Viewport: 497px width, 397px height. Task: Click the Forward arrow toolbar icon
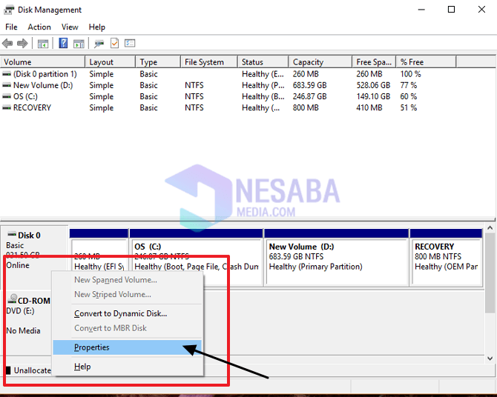pyautogui.click(x=22, y=44)
